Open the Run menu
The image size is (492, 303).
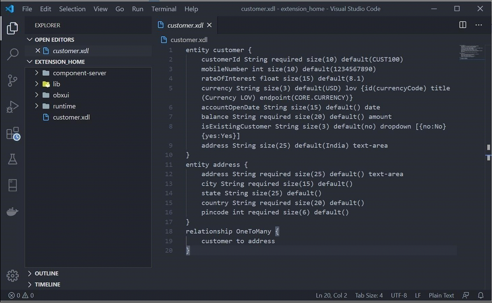[x=138, y=9]
